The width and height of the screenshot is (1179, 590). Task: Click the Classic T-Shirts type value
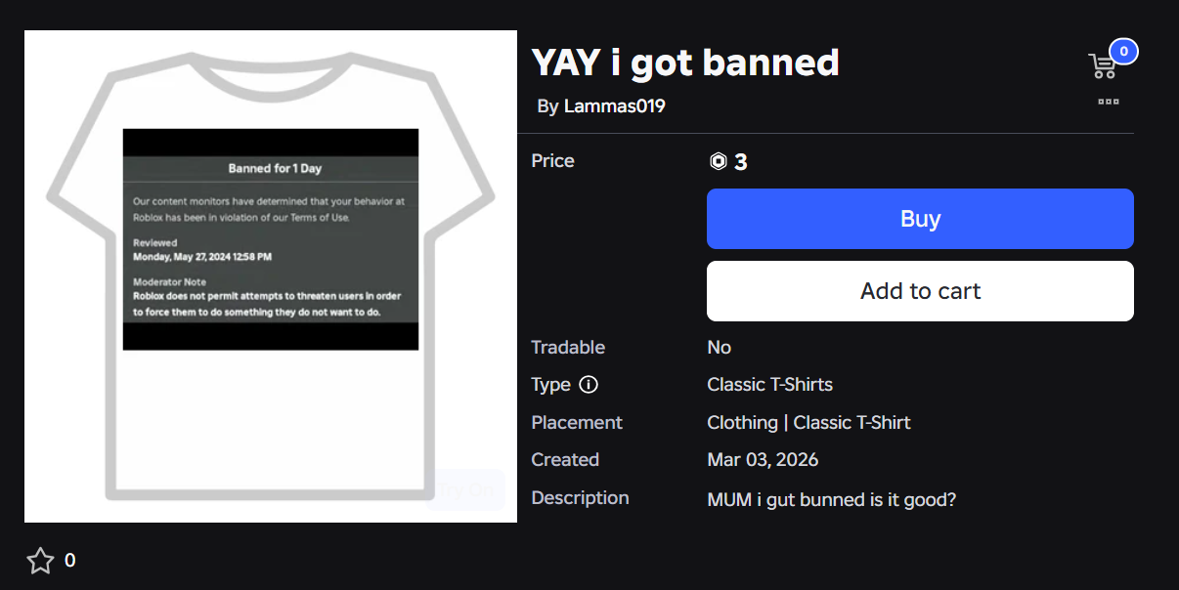coord(769,385)
